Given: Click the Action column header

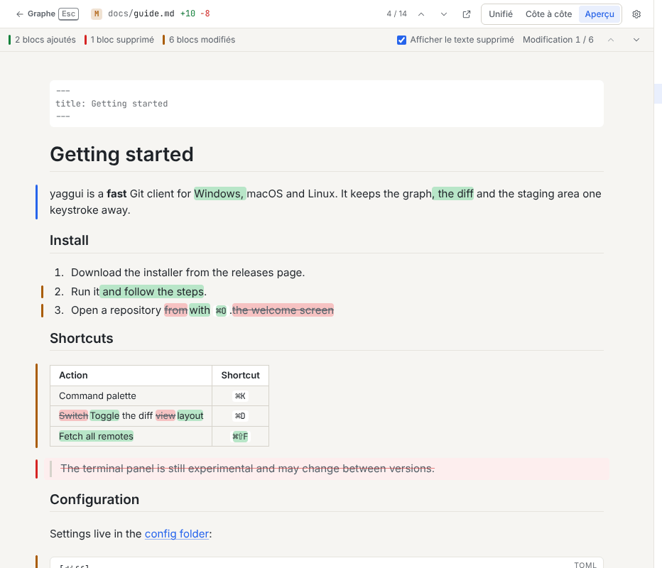Looking at the screenshot, I should (x=131, y=376).
